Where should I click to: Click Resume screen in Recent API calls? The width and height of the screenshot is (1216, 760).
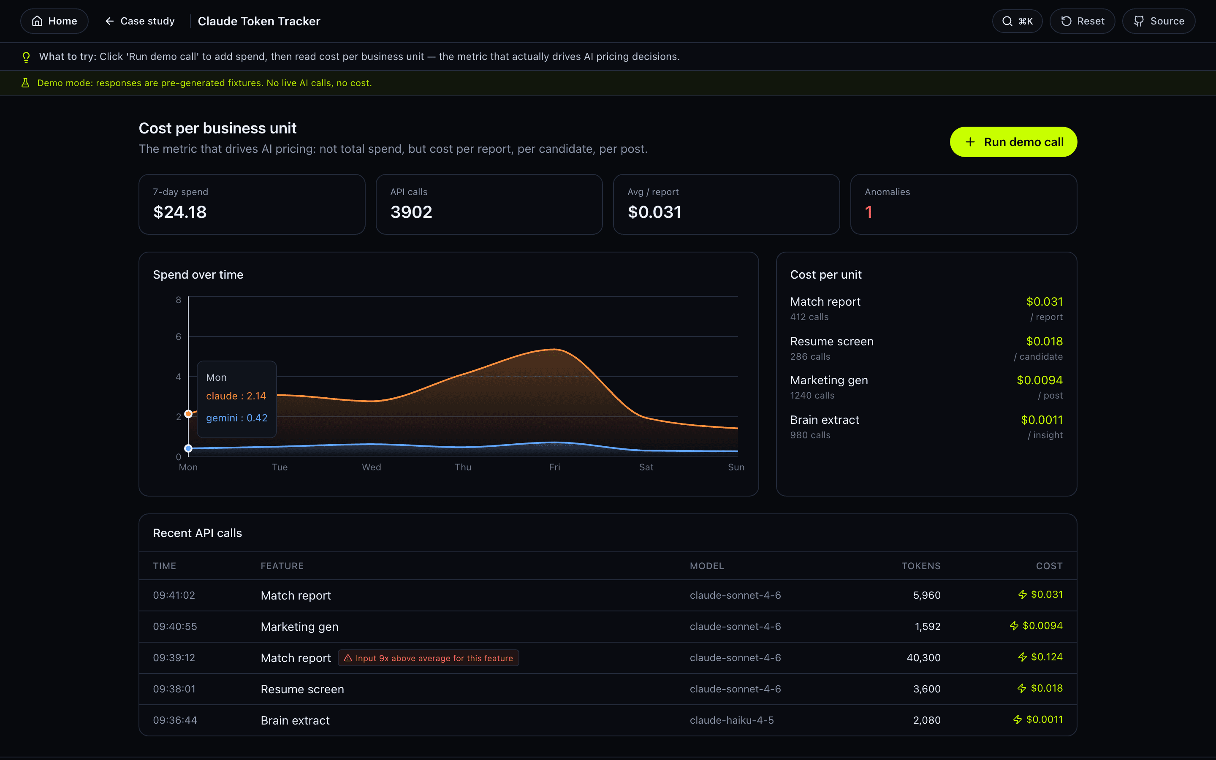point(302,689)
